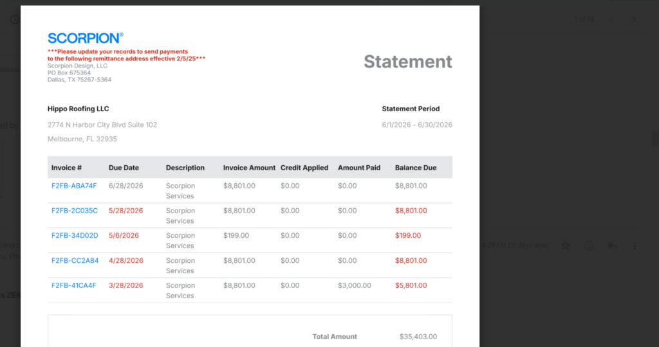Click the red '$5,801.00' balance due
This screenshot has height=347, width=659.
(x=411, y=285)
